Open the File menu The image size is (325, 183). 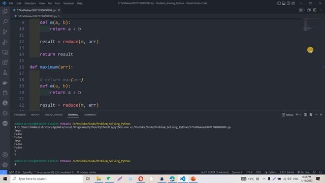(11, 4)
